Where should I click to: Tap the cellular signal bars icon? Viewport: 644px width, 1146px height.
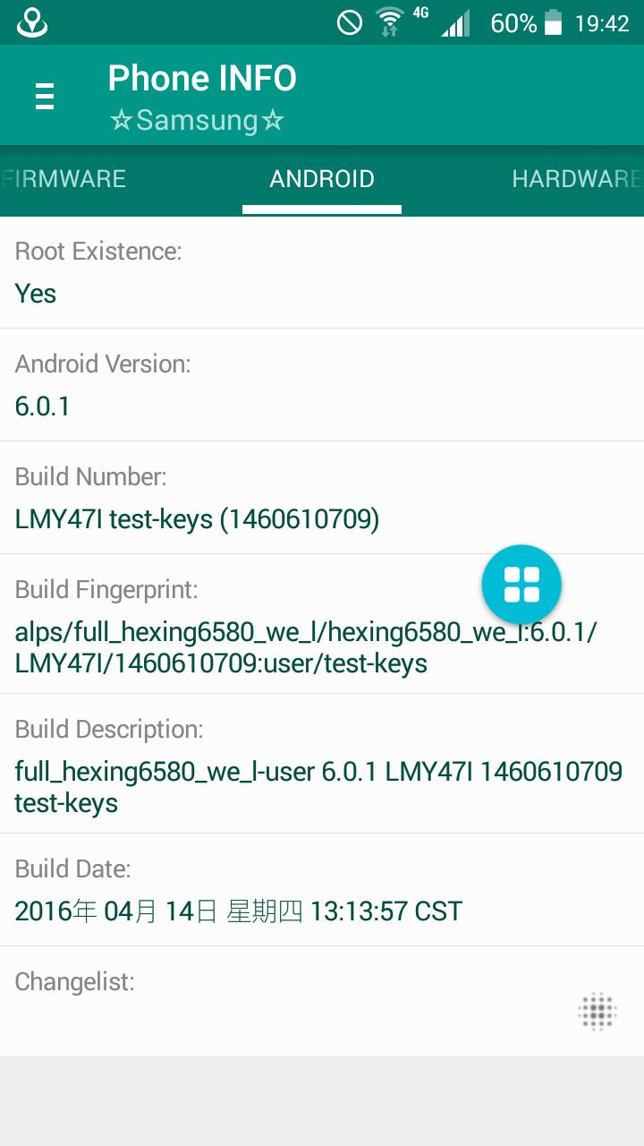pyautogui.click(x=455, y=23)
